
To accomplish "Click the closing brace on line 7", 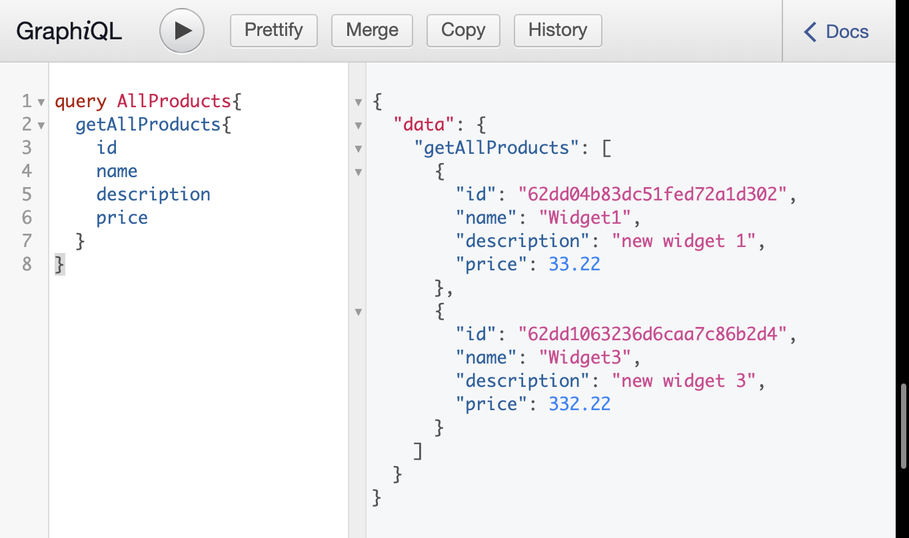I will 81,241.
